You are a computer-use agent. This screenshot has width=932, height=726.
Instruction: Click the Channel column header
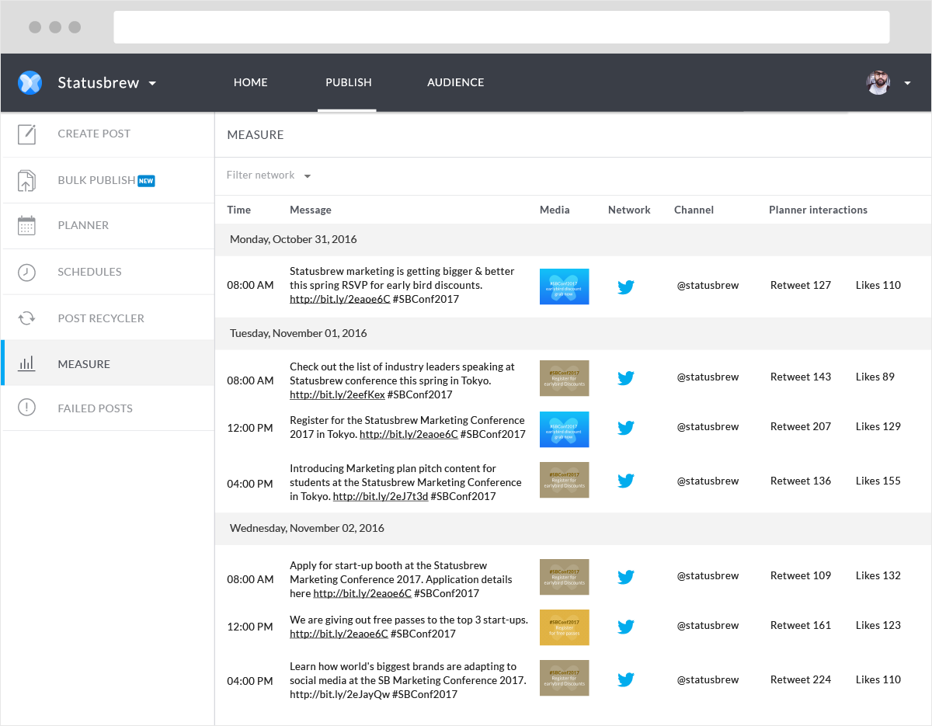[694, 210]
